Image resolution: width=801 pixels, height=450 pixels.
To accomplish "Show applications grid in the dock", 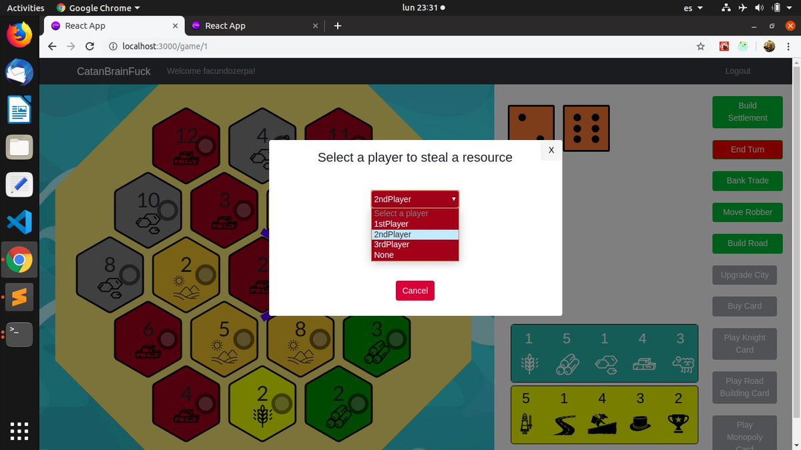I will coord(19,430).
